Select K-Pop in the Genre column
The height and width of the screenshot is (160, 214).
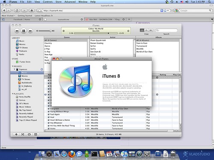[65, 52]
